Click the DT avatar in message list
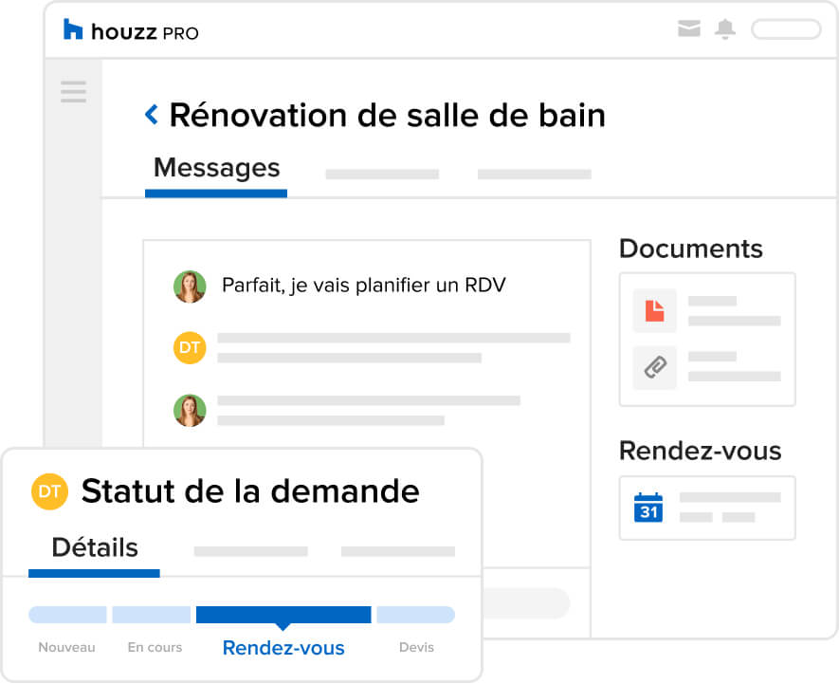839x684 pixels. 190,347
